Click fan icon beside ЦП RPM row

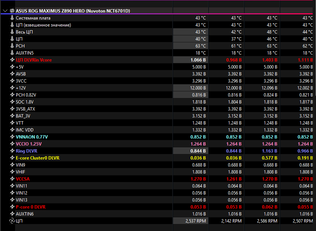pyautogui.click(x=12, y=221)
